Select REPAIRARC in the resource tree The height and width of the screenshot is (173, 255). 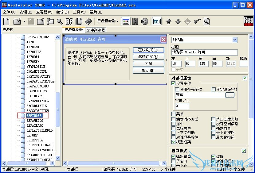tap(35, 125)
